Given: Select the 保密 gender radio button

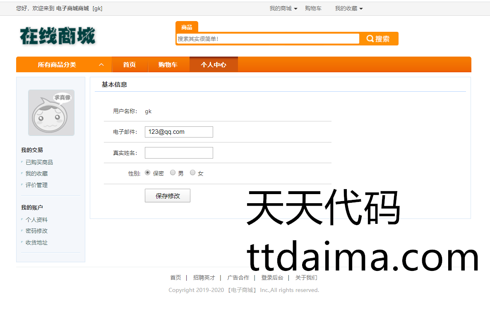Looking at the screenshot, I should 148,173.
